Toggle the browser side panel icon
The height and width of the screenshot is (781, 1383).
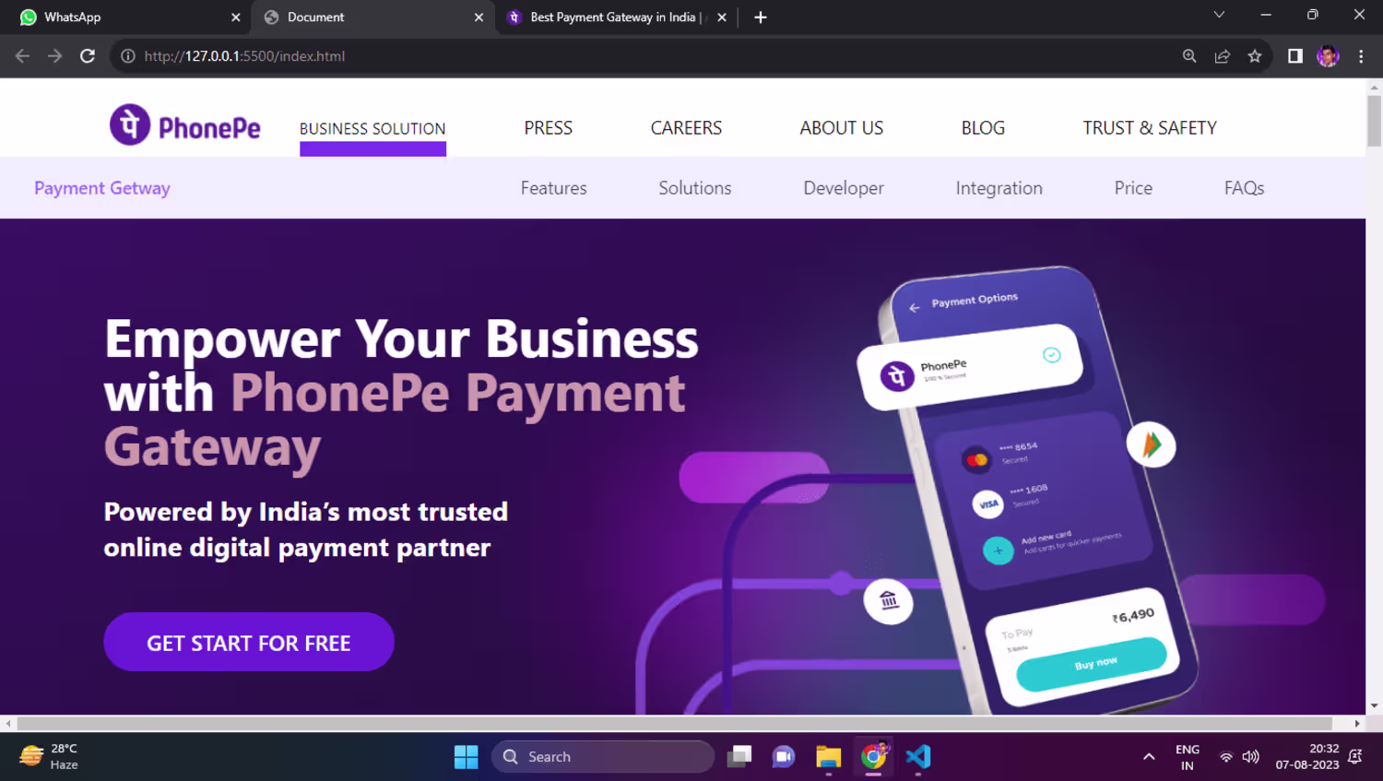pos(1295,56)
